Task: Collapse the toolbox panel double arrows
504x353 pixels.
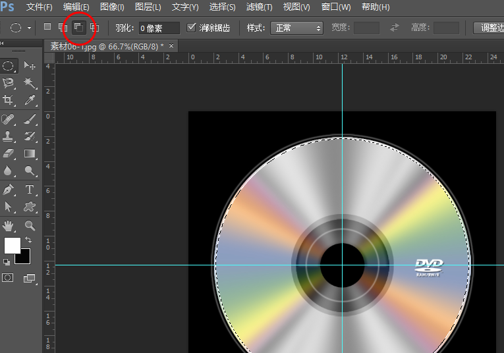Action: 2,43
